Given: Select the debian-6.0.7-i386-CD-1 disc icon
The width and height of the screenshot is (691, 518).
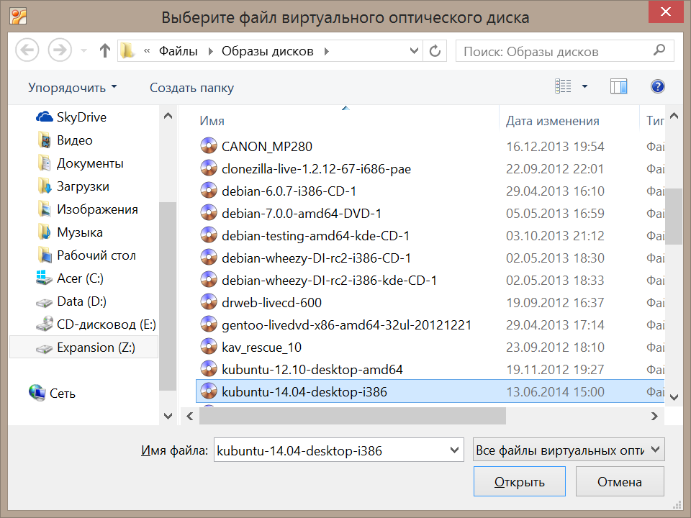Looking at the screenshot, I should 209,191.
